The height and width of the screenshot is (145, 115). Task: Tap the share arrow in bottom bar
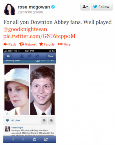click(x=46, y=139)
